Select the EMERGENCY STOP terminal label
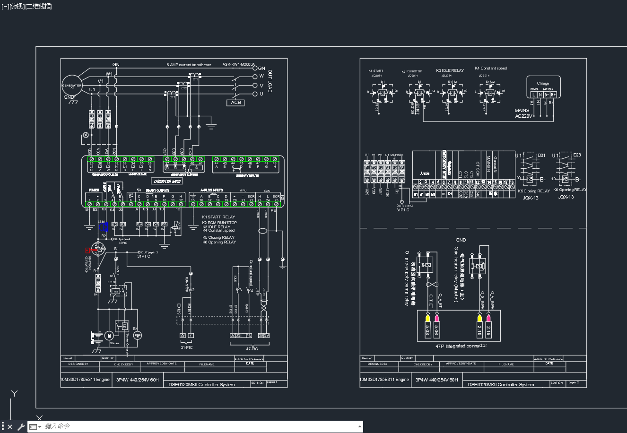The image size is (627, 433). point(444,165)
